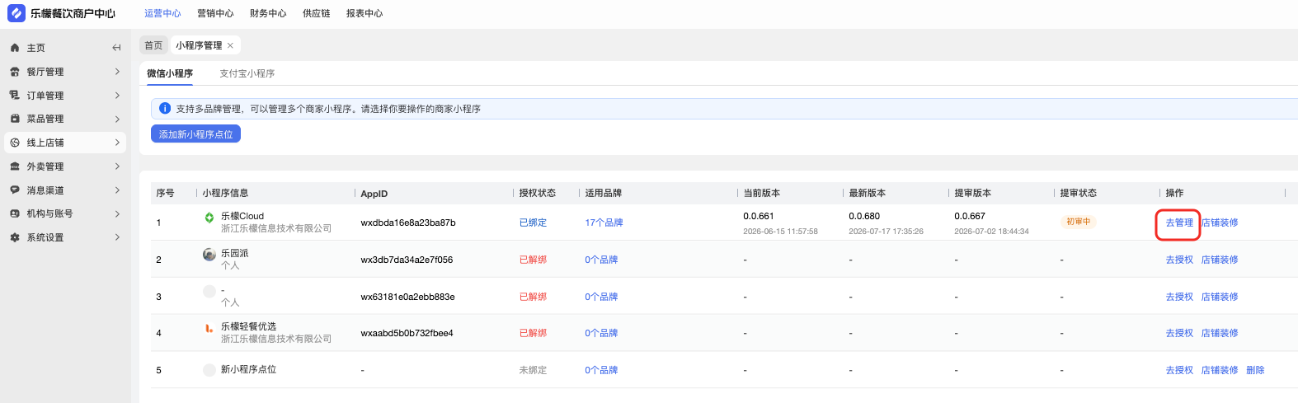Click the 已绑定 status for 乐檬Cloud

(x=533, y=223)
